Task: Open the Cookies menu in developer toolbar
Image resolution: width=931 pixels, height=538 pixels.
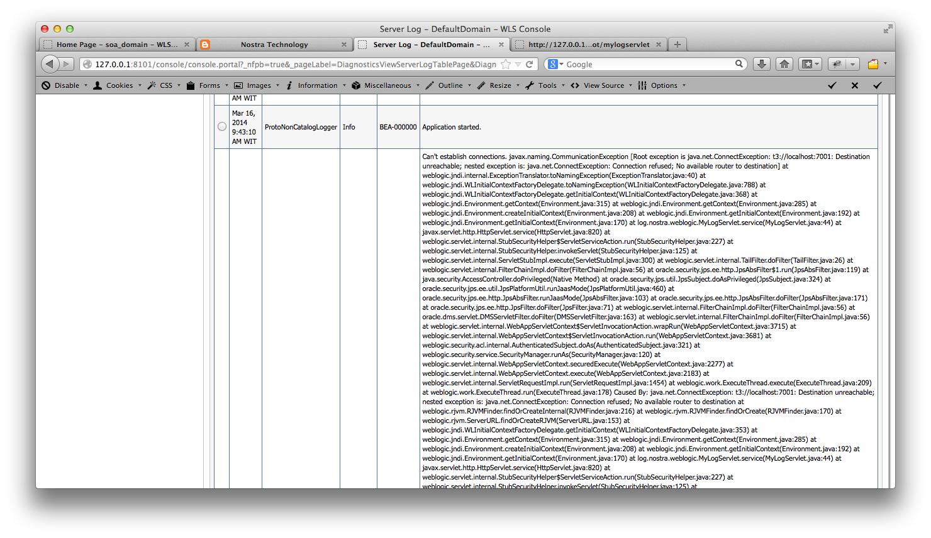Action: click(x=118, y=85)
